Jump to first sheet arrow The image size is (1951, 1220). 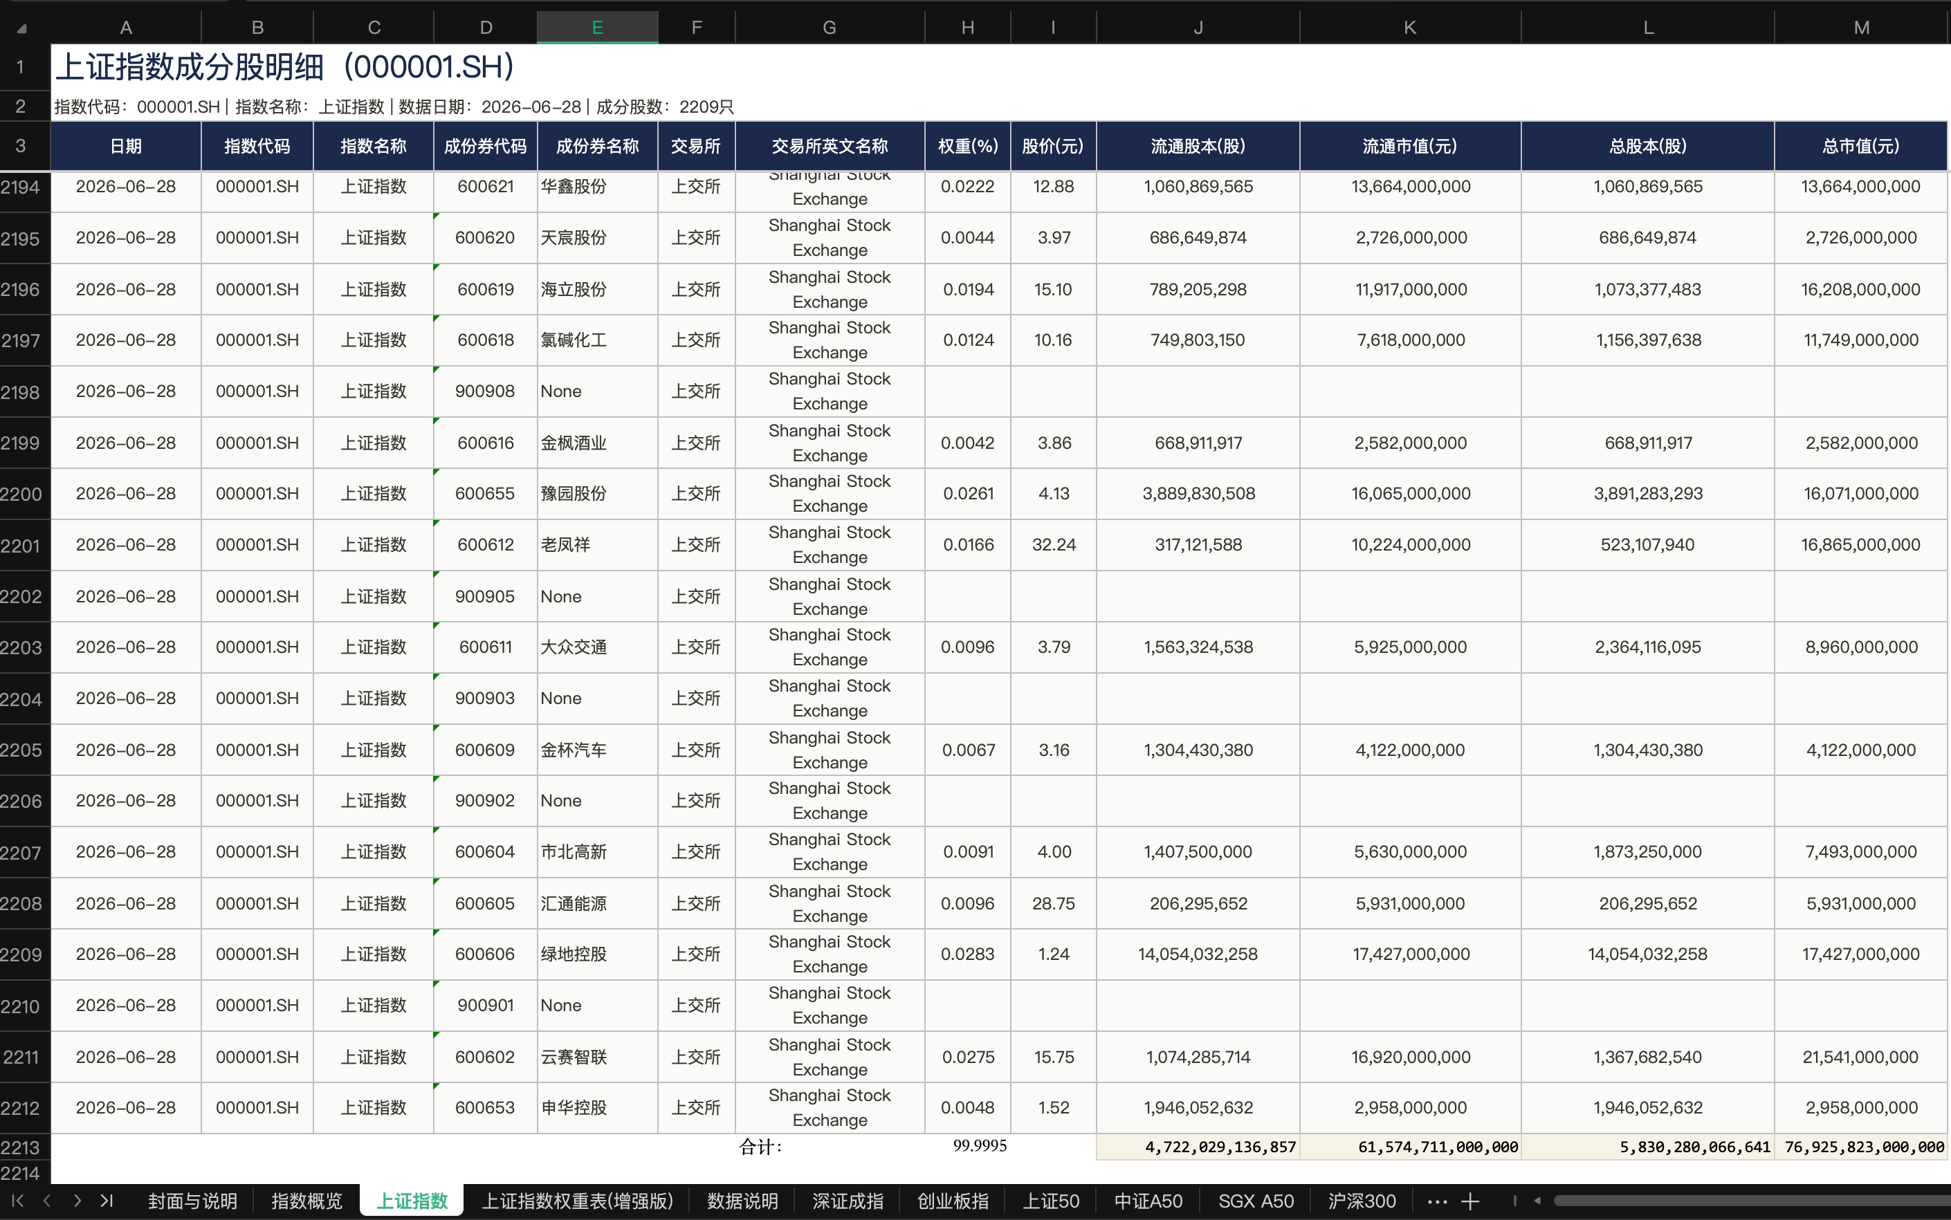pos(18,1201)
